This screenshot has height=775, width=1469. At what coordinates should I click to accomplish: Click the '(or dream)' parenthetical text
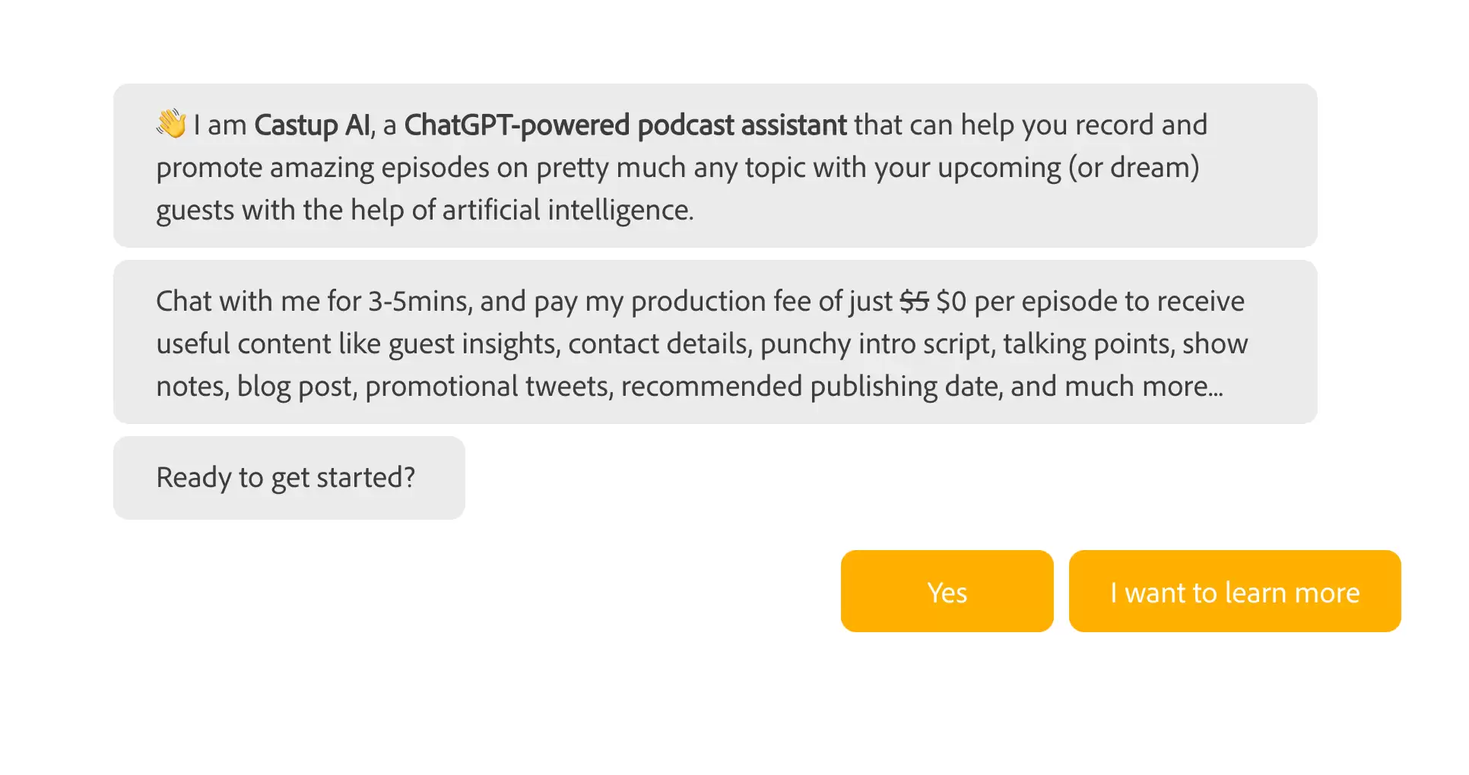pyautogui.click(x=1134, y=168)
